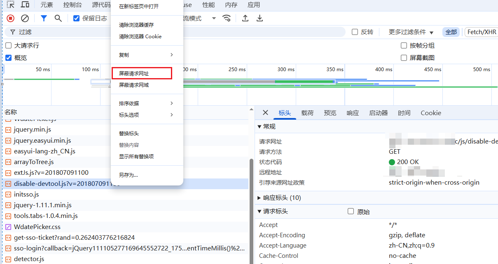Toggle the filter funnel icon
The height and width of the screenshot is (264, 498).
(x=44, y=18)
